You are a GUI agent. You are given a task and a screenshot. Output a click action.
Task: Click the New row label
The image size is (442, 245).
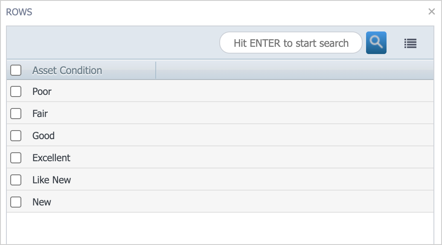(x=42, y=202)
